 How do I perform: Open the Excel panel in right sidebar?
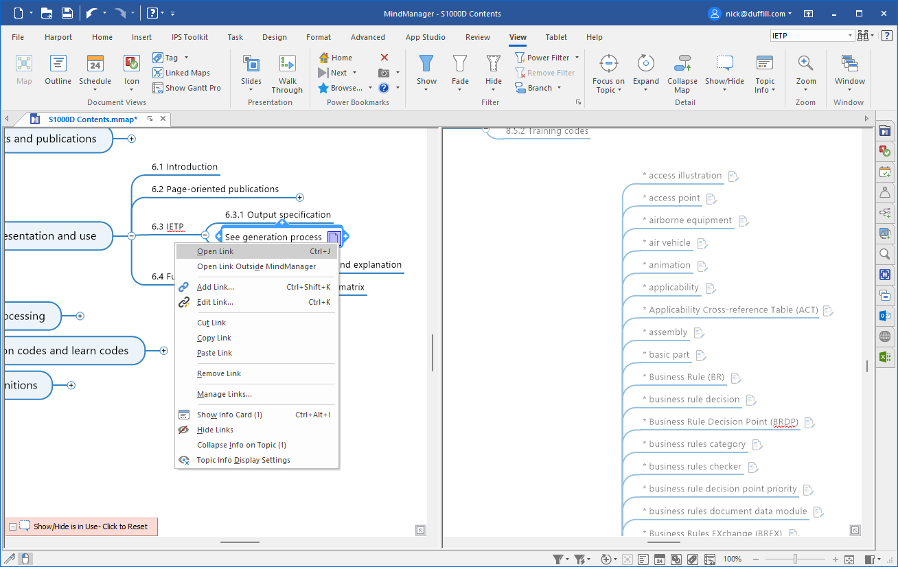886,357
